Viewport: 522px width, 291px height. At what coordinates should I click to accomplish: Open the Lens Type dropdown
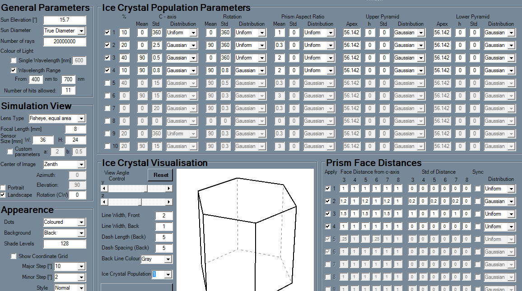pos(82,118)
